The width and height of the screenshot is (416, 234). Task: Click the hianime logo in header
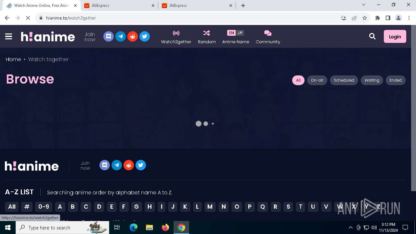[x=48, y=37]
